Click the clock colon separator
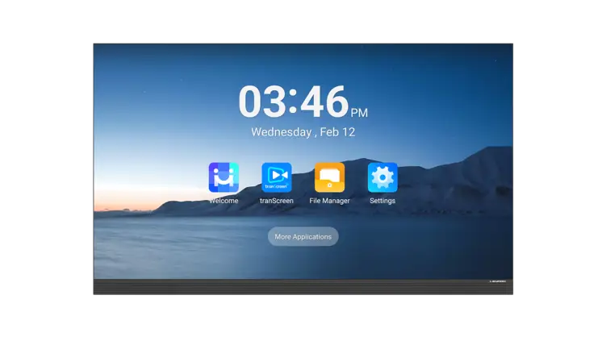Viewport: 602px width, 337px height. tap(293, 103)
